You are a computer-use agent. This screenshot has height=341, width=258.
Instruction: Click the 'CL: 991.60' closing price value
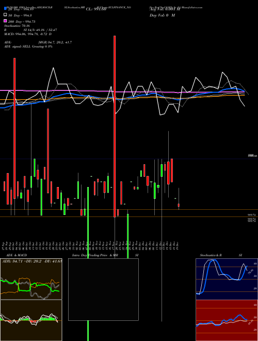click(x=96, y=9)
